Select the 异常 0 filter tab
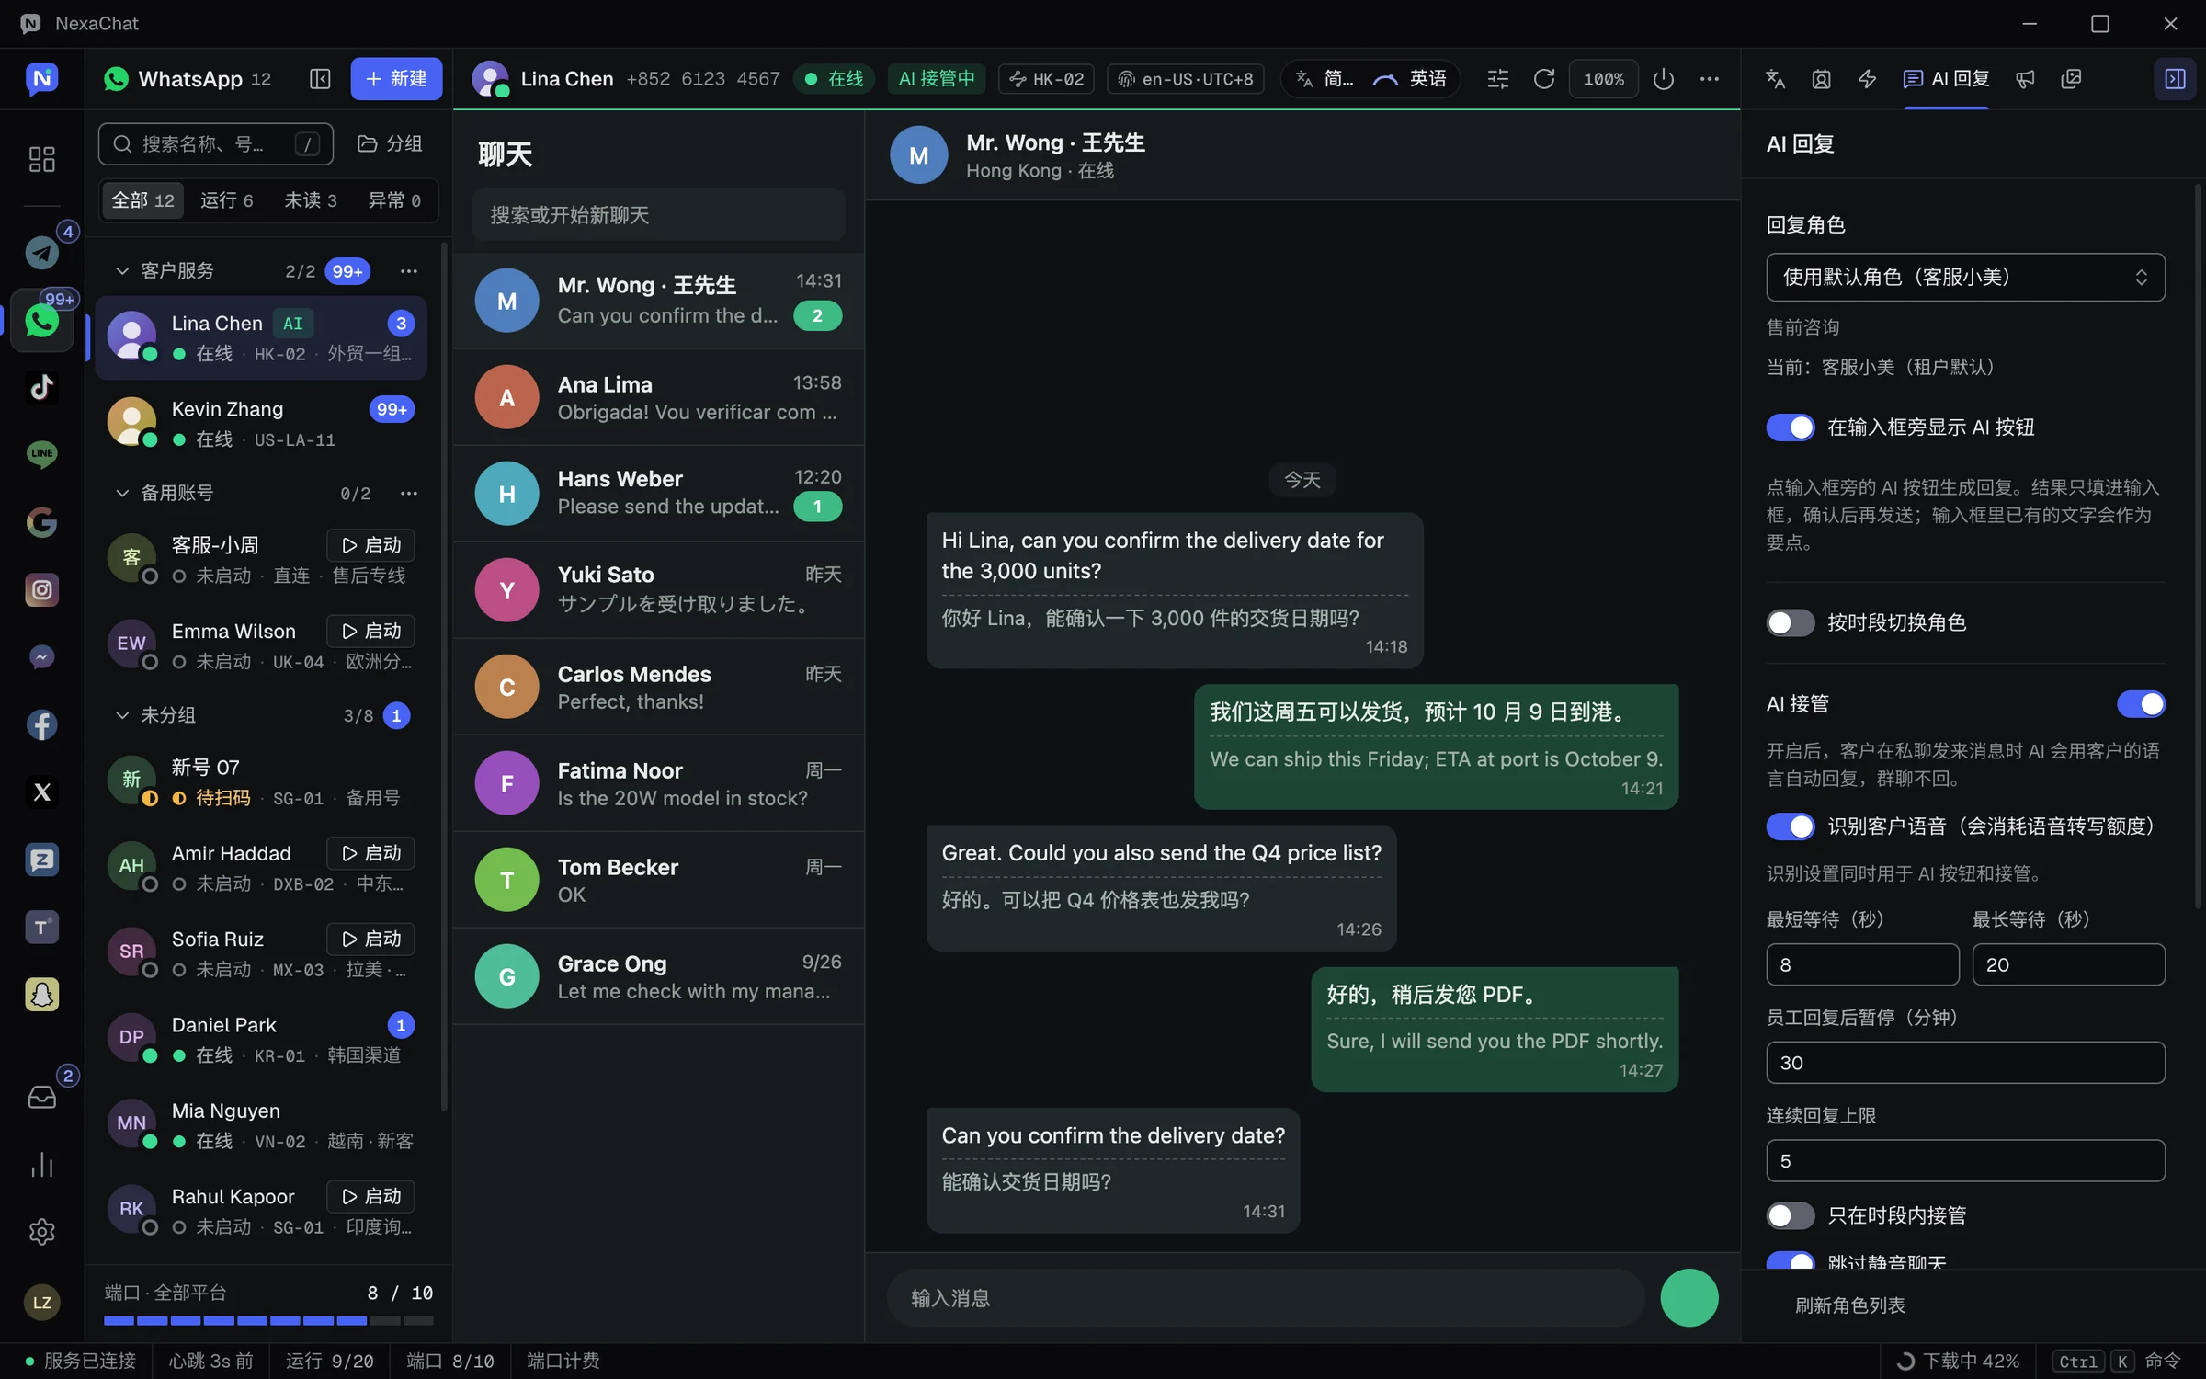This screenshot has height=1379, width=2206. point(394,200)
